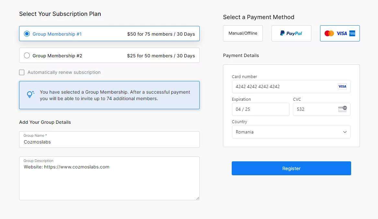Click 'Select Your Subscription Plan' heading
Image resolution: width=378 pixels, height=219 pixels.
coord(60,14)
